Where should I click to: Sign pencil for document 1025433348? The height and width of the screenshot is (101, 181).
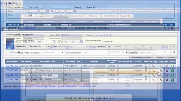pyautogui.click(x=161, y=80)
